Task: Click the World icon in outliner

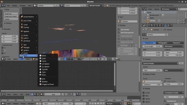Action: coord(148,18)
